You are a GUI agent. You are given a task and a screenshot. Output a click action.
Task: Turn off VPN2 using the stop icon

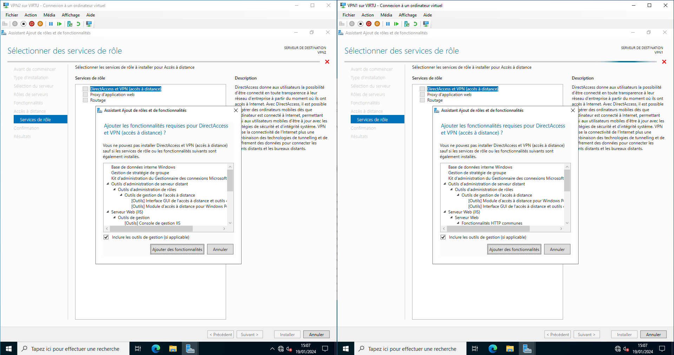point(24,24)
